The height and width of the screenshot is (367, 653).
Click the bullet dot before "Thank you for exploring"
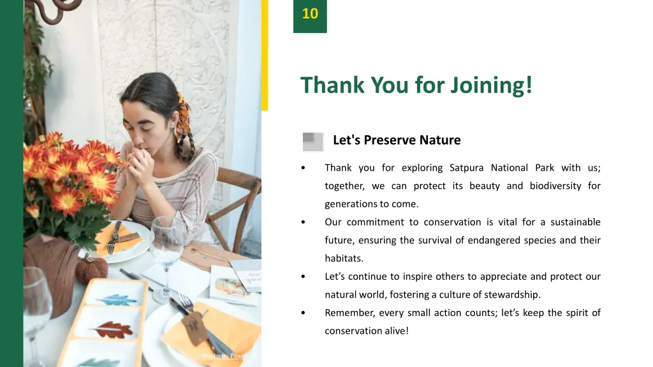(303, 168)
